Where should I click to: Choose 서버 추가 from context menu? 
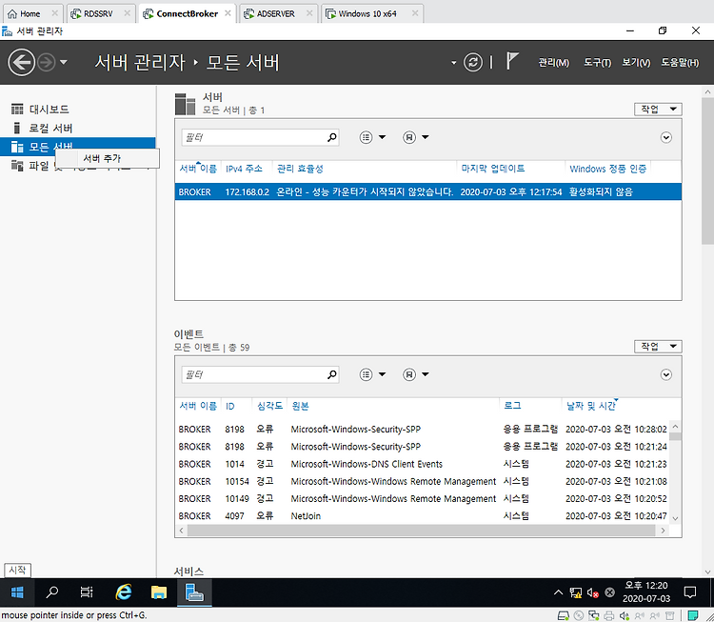coord(108,158)
